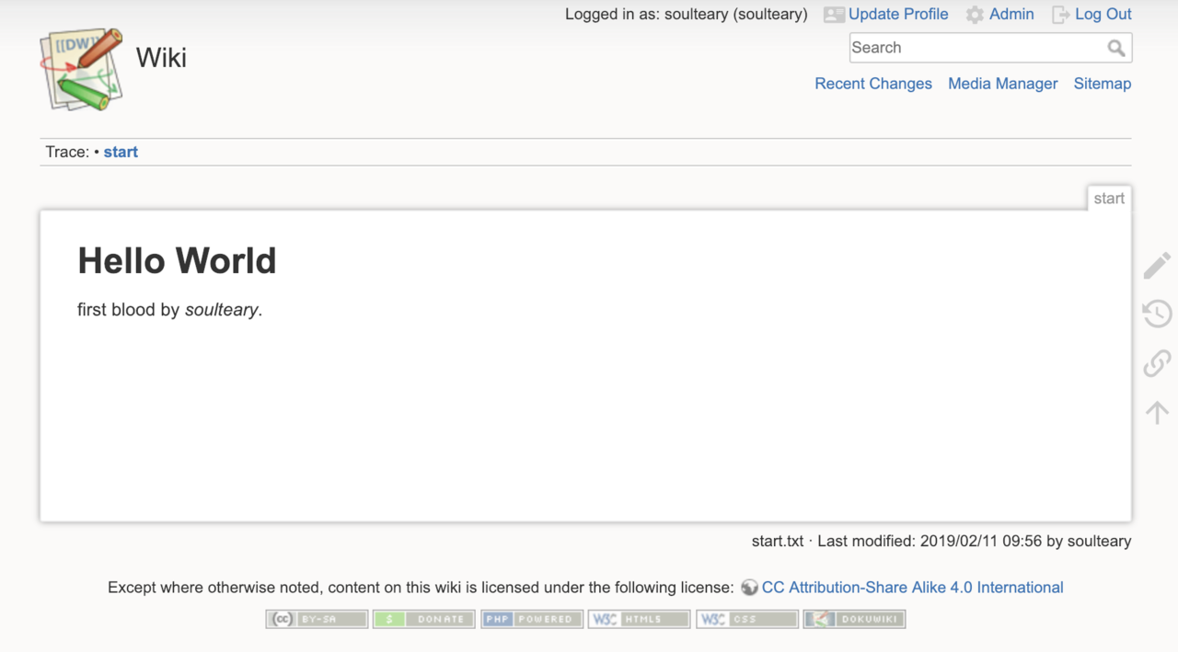This screenshot has height=652, width=1178.
Task: Click the pencil edit page icon
Action: pyautogui.click(x=1157, y=266)
